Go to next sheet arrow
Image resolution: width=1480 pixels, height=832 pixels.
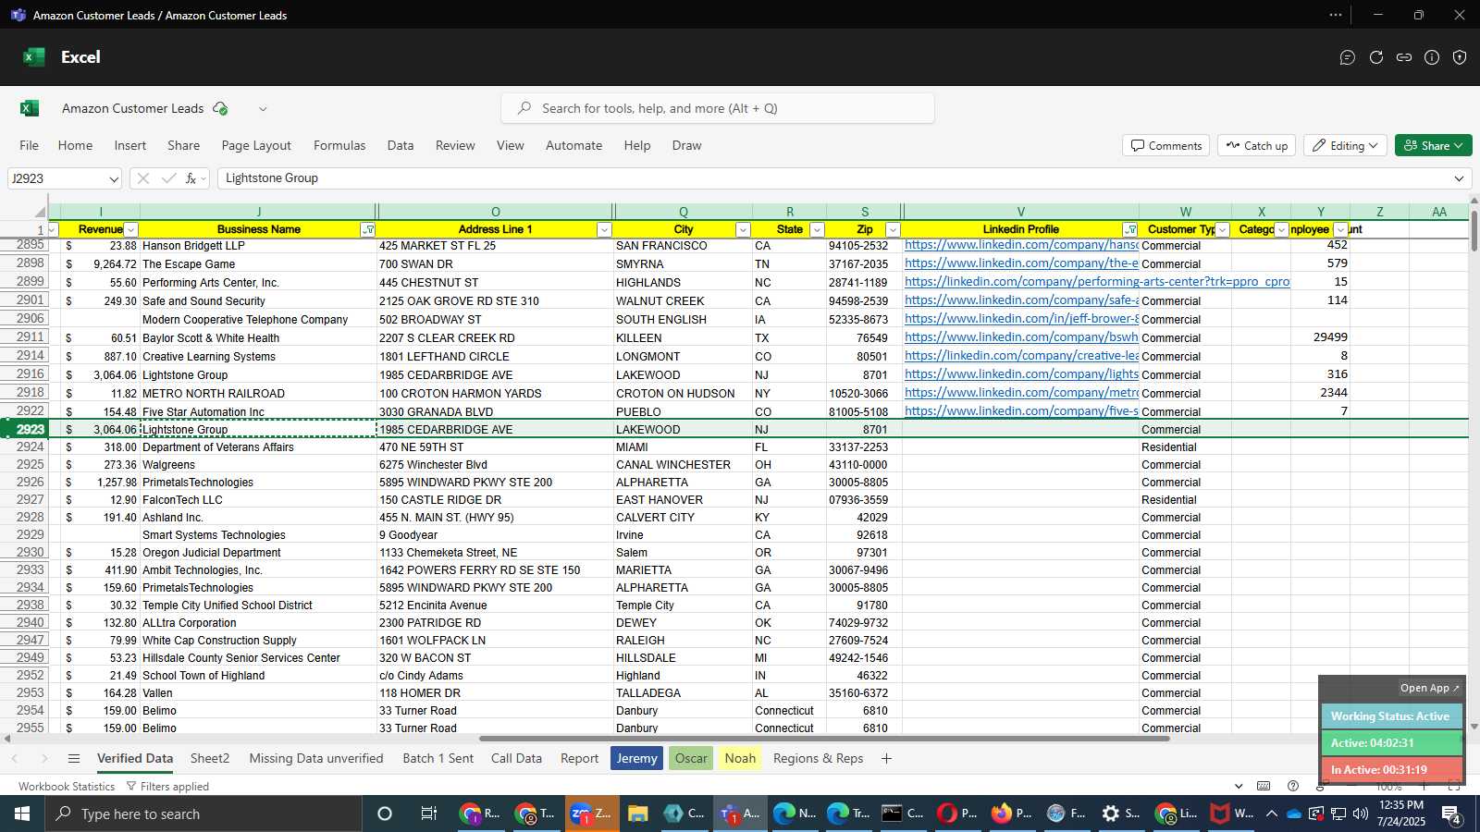coord(43,758)
